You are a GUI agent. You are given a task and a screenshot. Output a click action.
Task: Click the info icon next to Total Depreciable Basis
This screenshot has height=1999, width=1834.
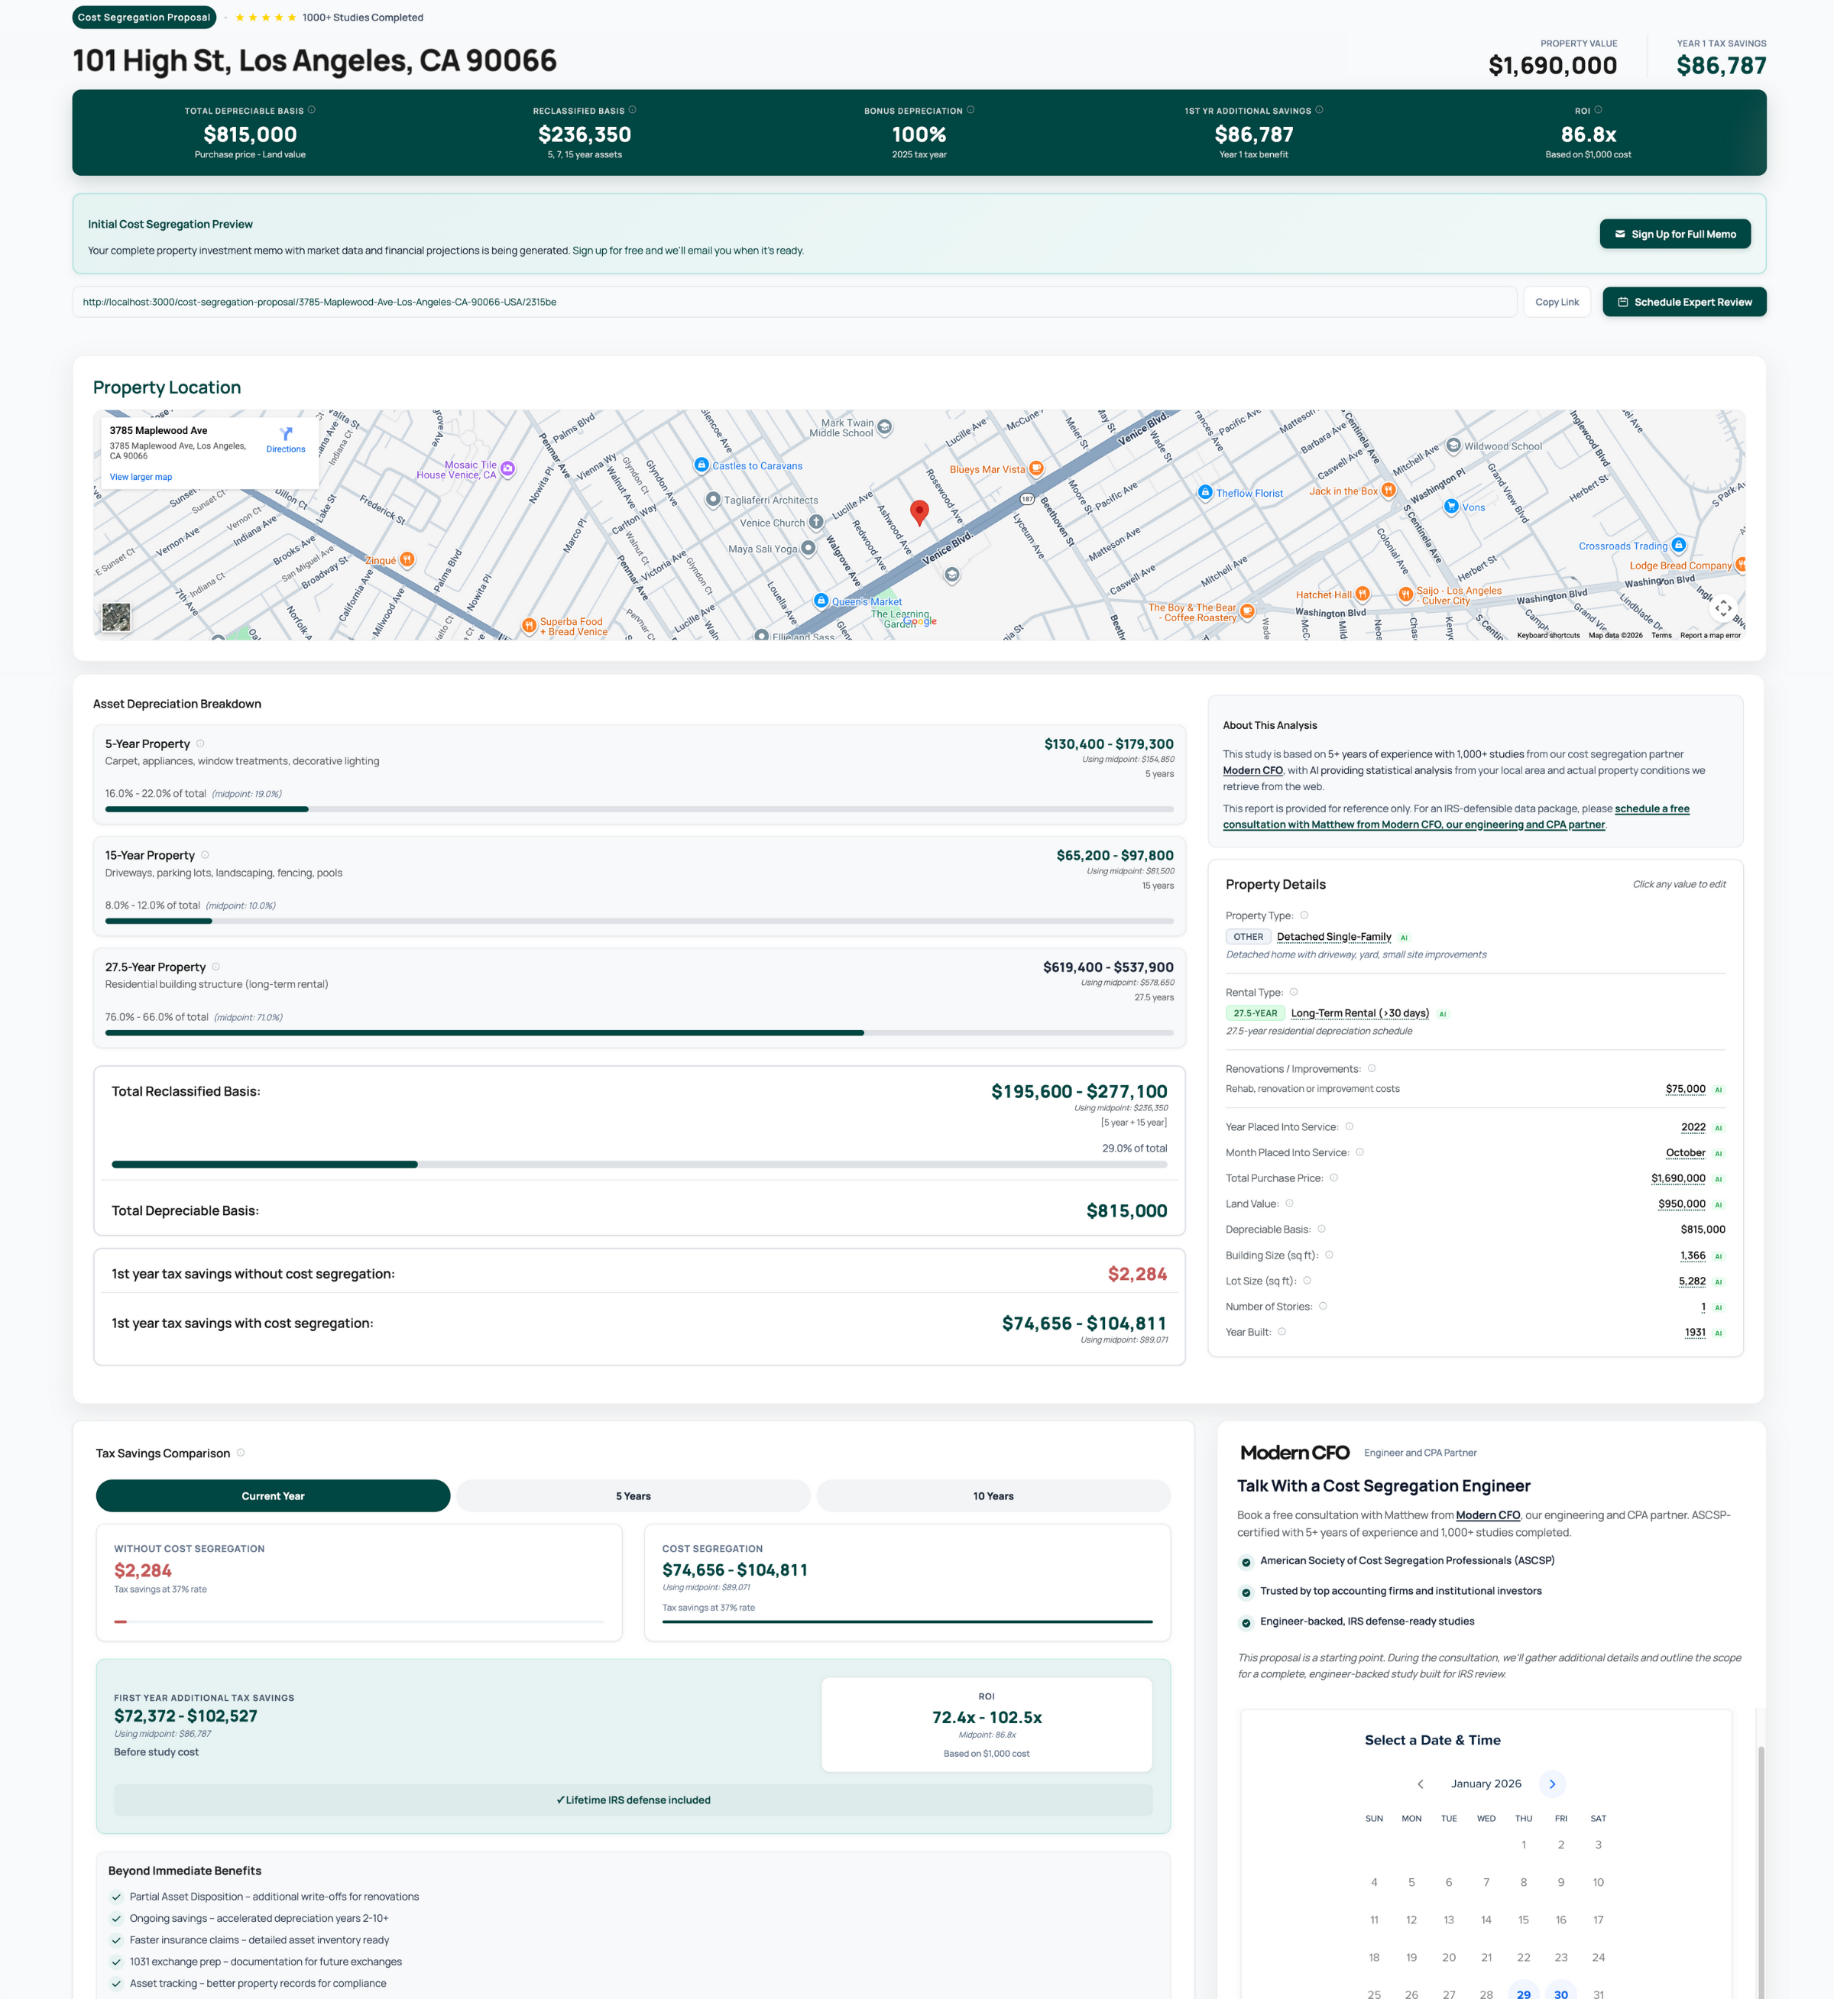312,110
